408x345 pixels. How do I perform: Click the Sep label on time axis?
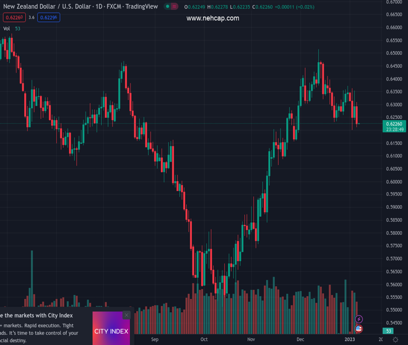tap(155, 340)
